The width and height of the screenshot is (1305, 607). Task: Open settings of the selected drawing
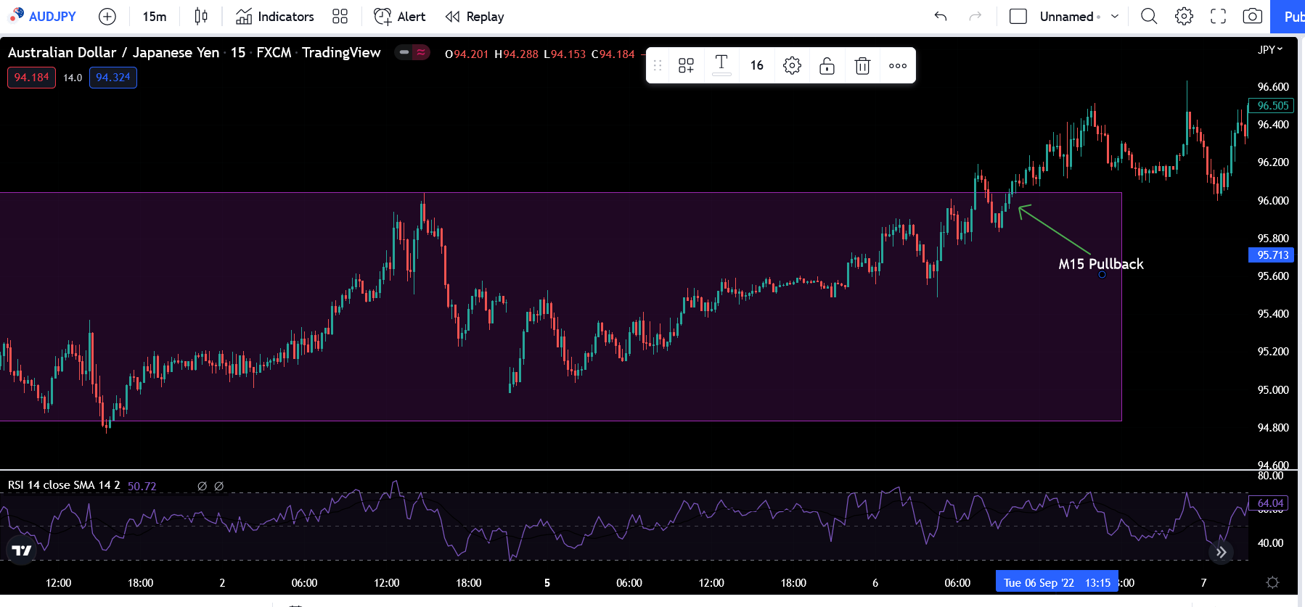[x=792, y=66]
